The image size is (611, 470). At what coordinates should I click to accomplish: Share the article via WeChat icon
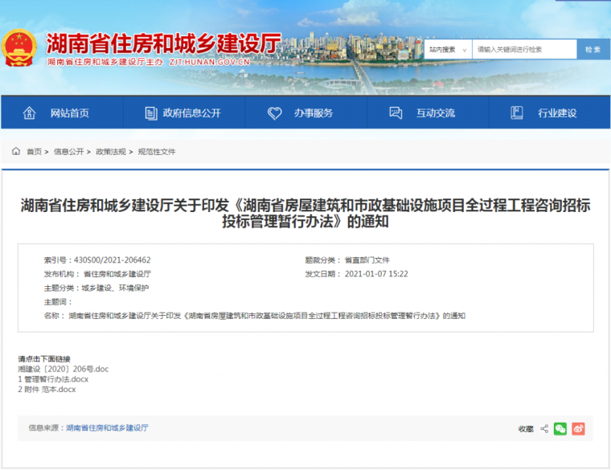[x=560, y=429]
